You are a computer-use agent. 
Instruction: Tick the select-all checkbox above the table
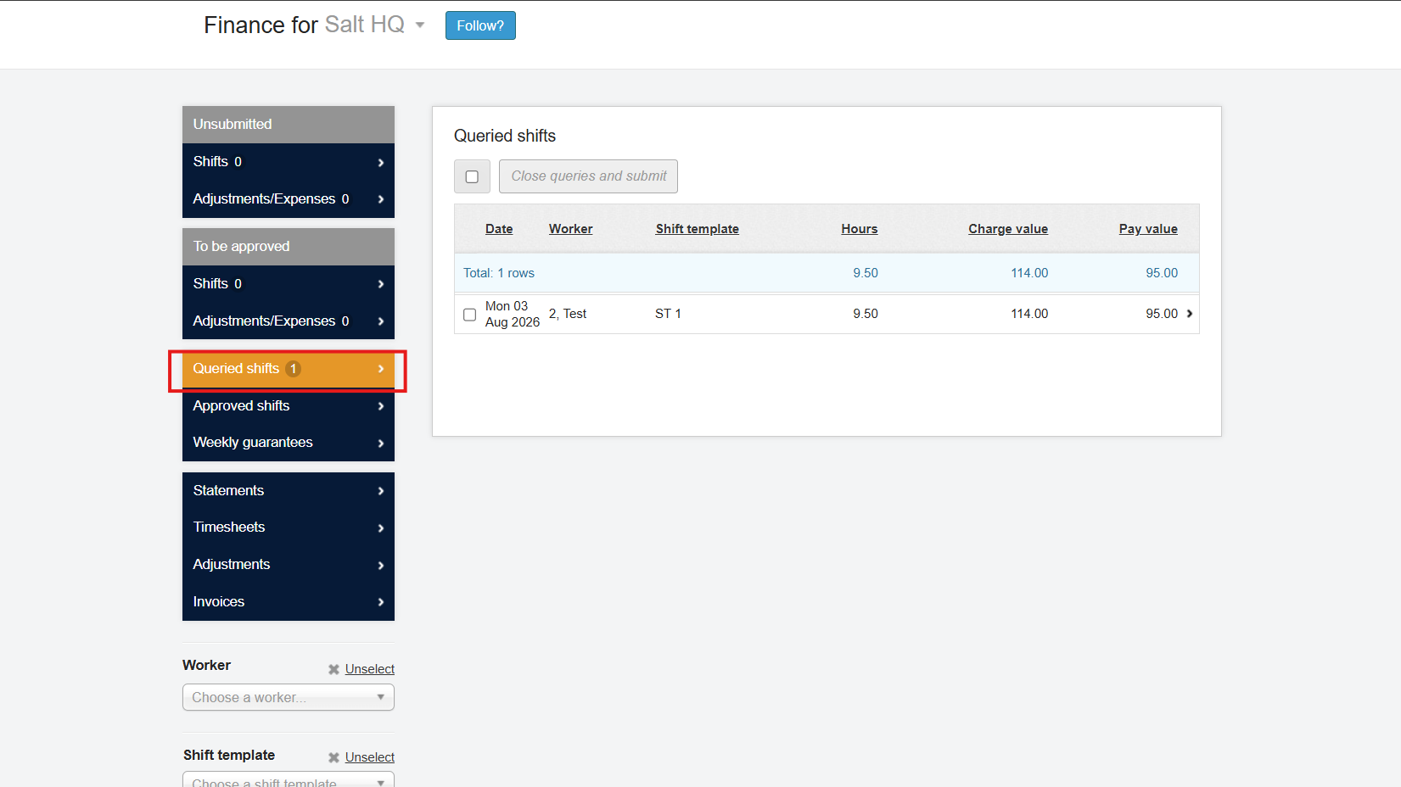click(x=472, y=176)
